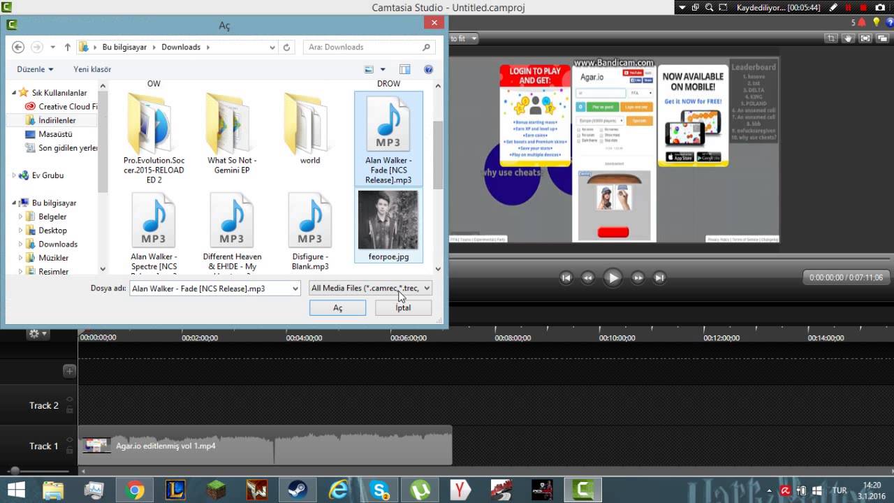Add a new track with plus button
The width and height of the screenshot is (894, 503).
click(x=69, y=371)
